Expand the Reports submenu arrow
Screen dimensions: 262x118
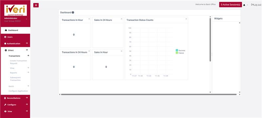(x=28, y=72)
